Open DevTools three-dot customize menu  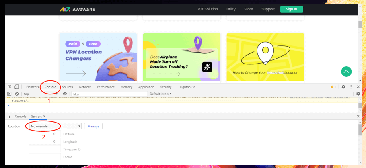(x=351, y=87)
